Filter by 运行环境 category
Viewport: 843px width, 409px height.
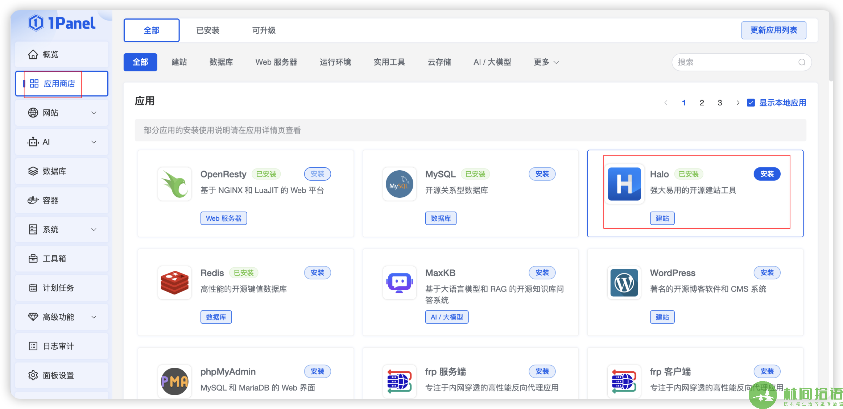pyautogui.click(x=335, y=62)
